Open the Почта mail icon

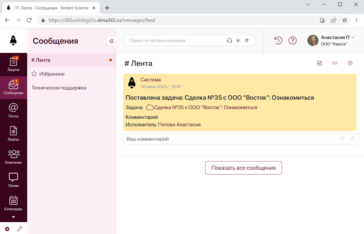click(13, 110)
